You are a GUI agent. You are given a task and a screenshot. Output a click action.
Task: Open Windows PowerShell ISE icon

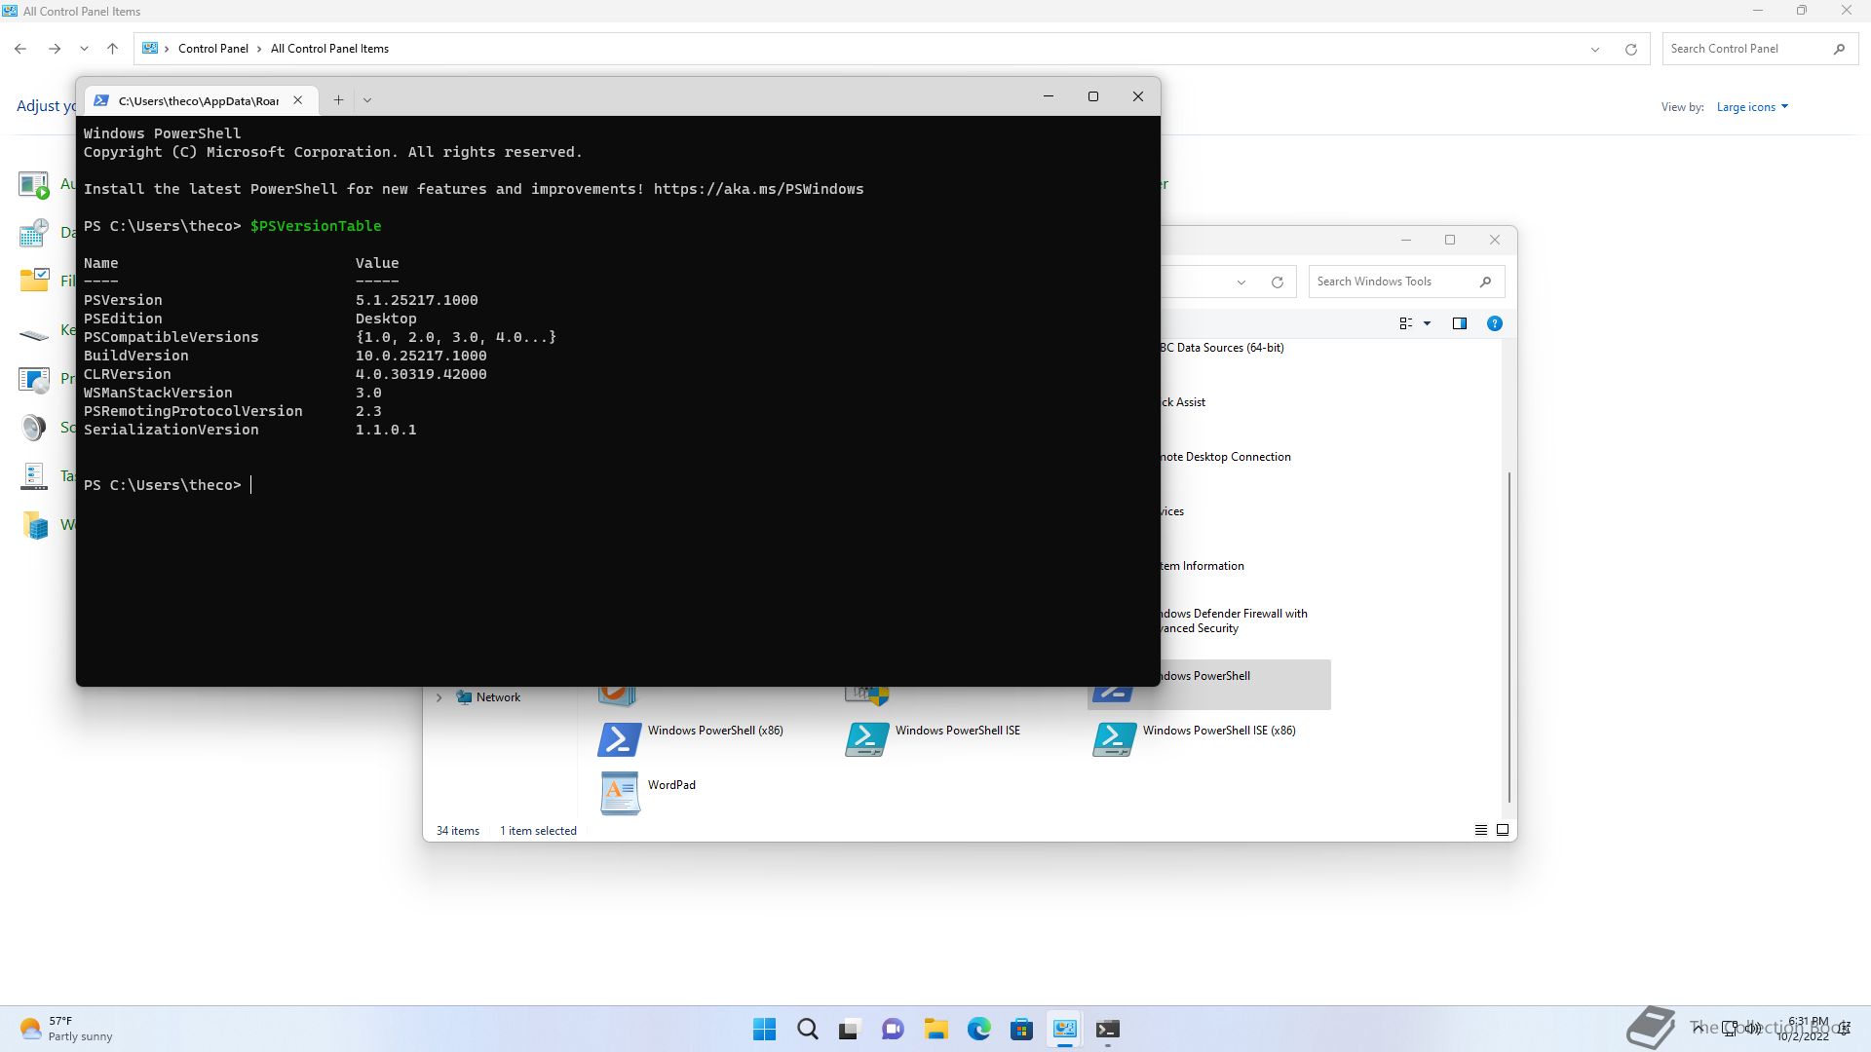coord(866,739)
